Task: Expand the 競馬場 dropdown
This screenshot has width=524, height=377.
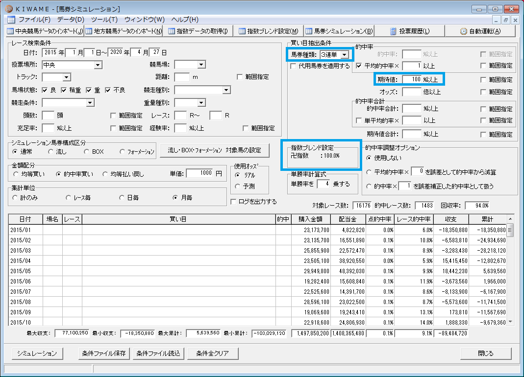Action: [x=201, y=65]
